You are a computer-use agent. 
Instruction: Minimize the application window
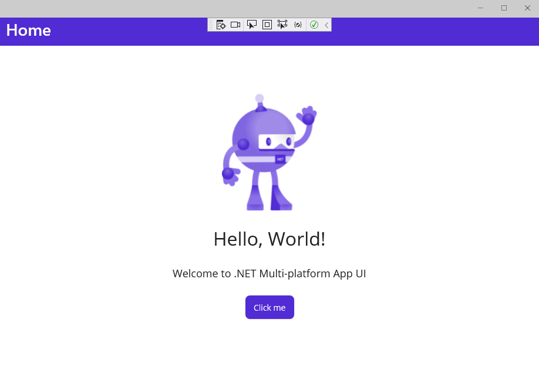(x=480, y=8)
